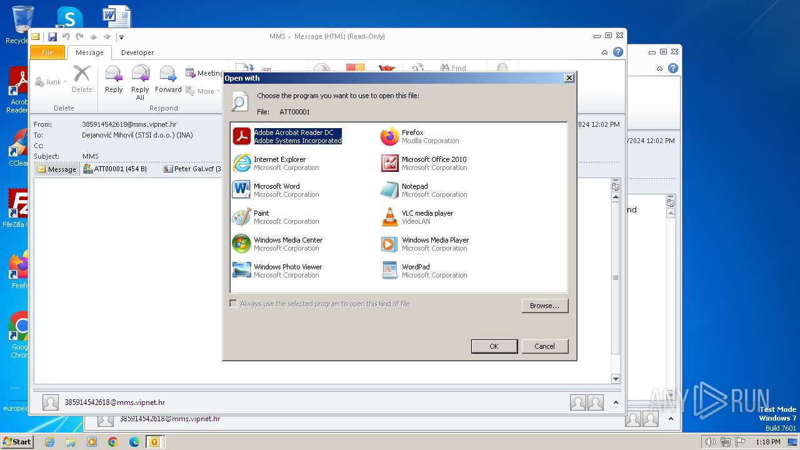Click the clock showing 1:18 PM
The image size is (800, 450).
(767, 442)
